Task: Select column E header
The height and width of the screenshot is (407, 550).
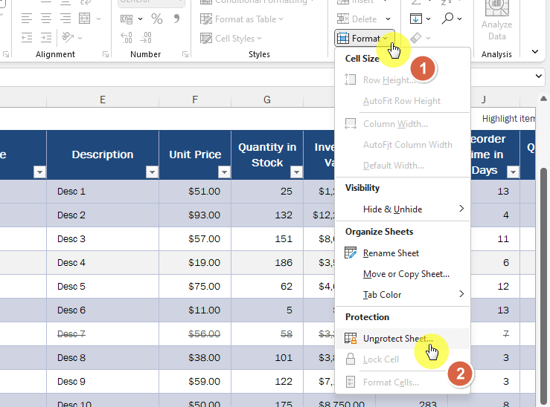Action: (x=103, y=100)
